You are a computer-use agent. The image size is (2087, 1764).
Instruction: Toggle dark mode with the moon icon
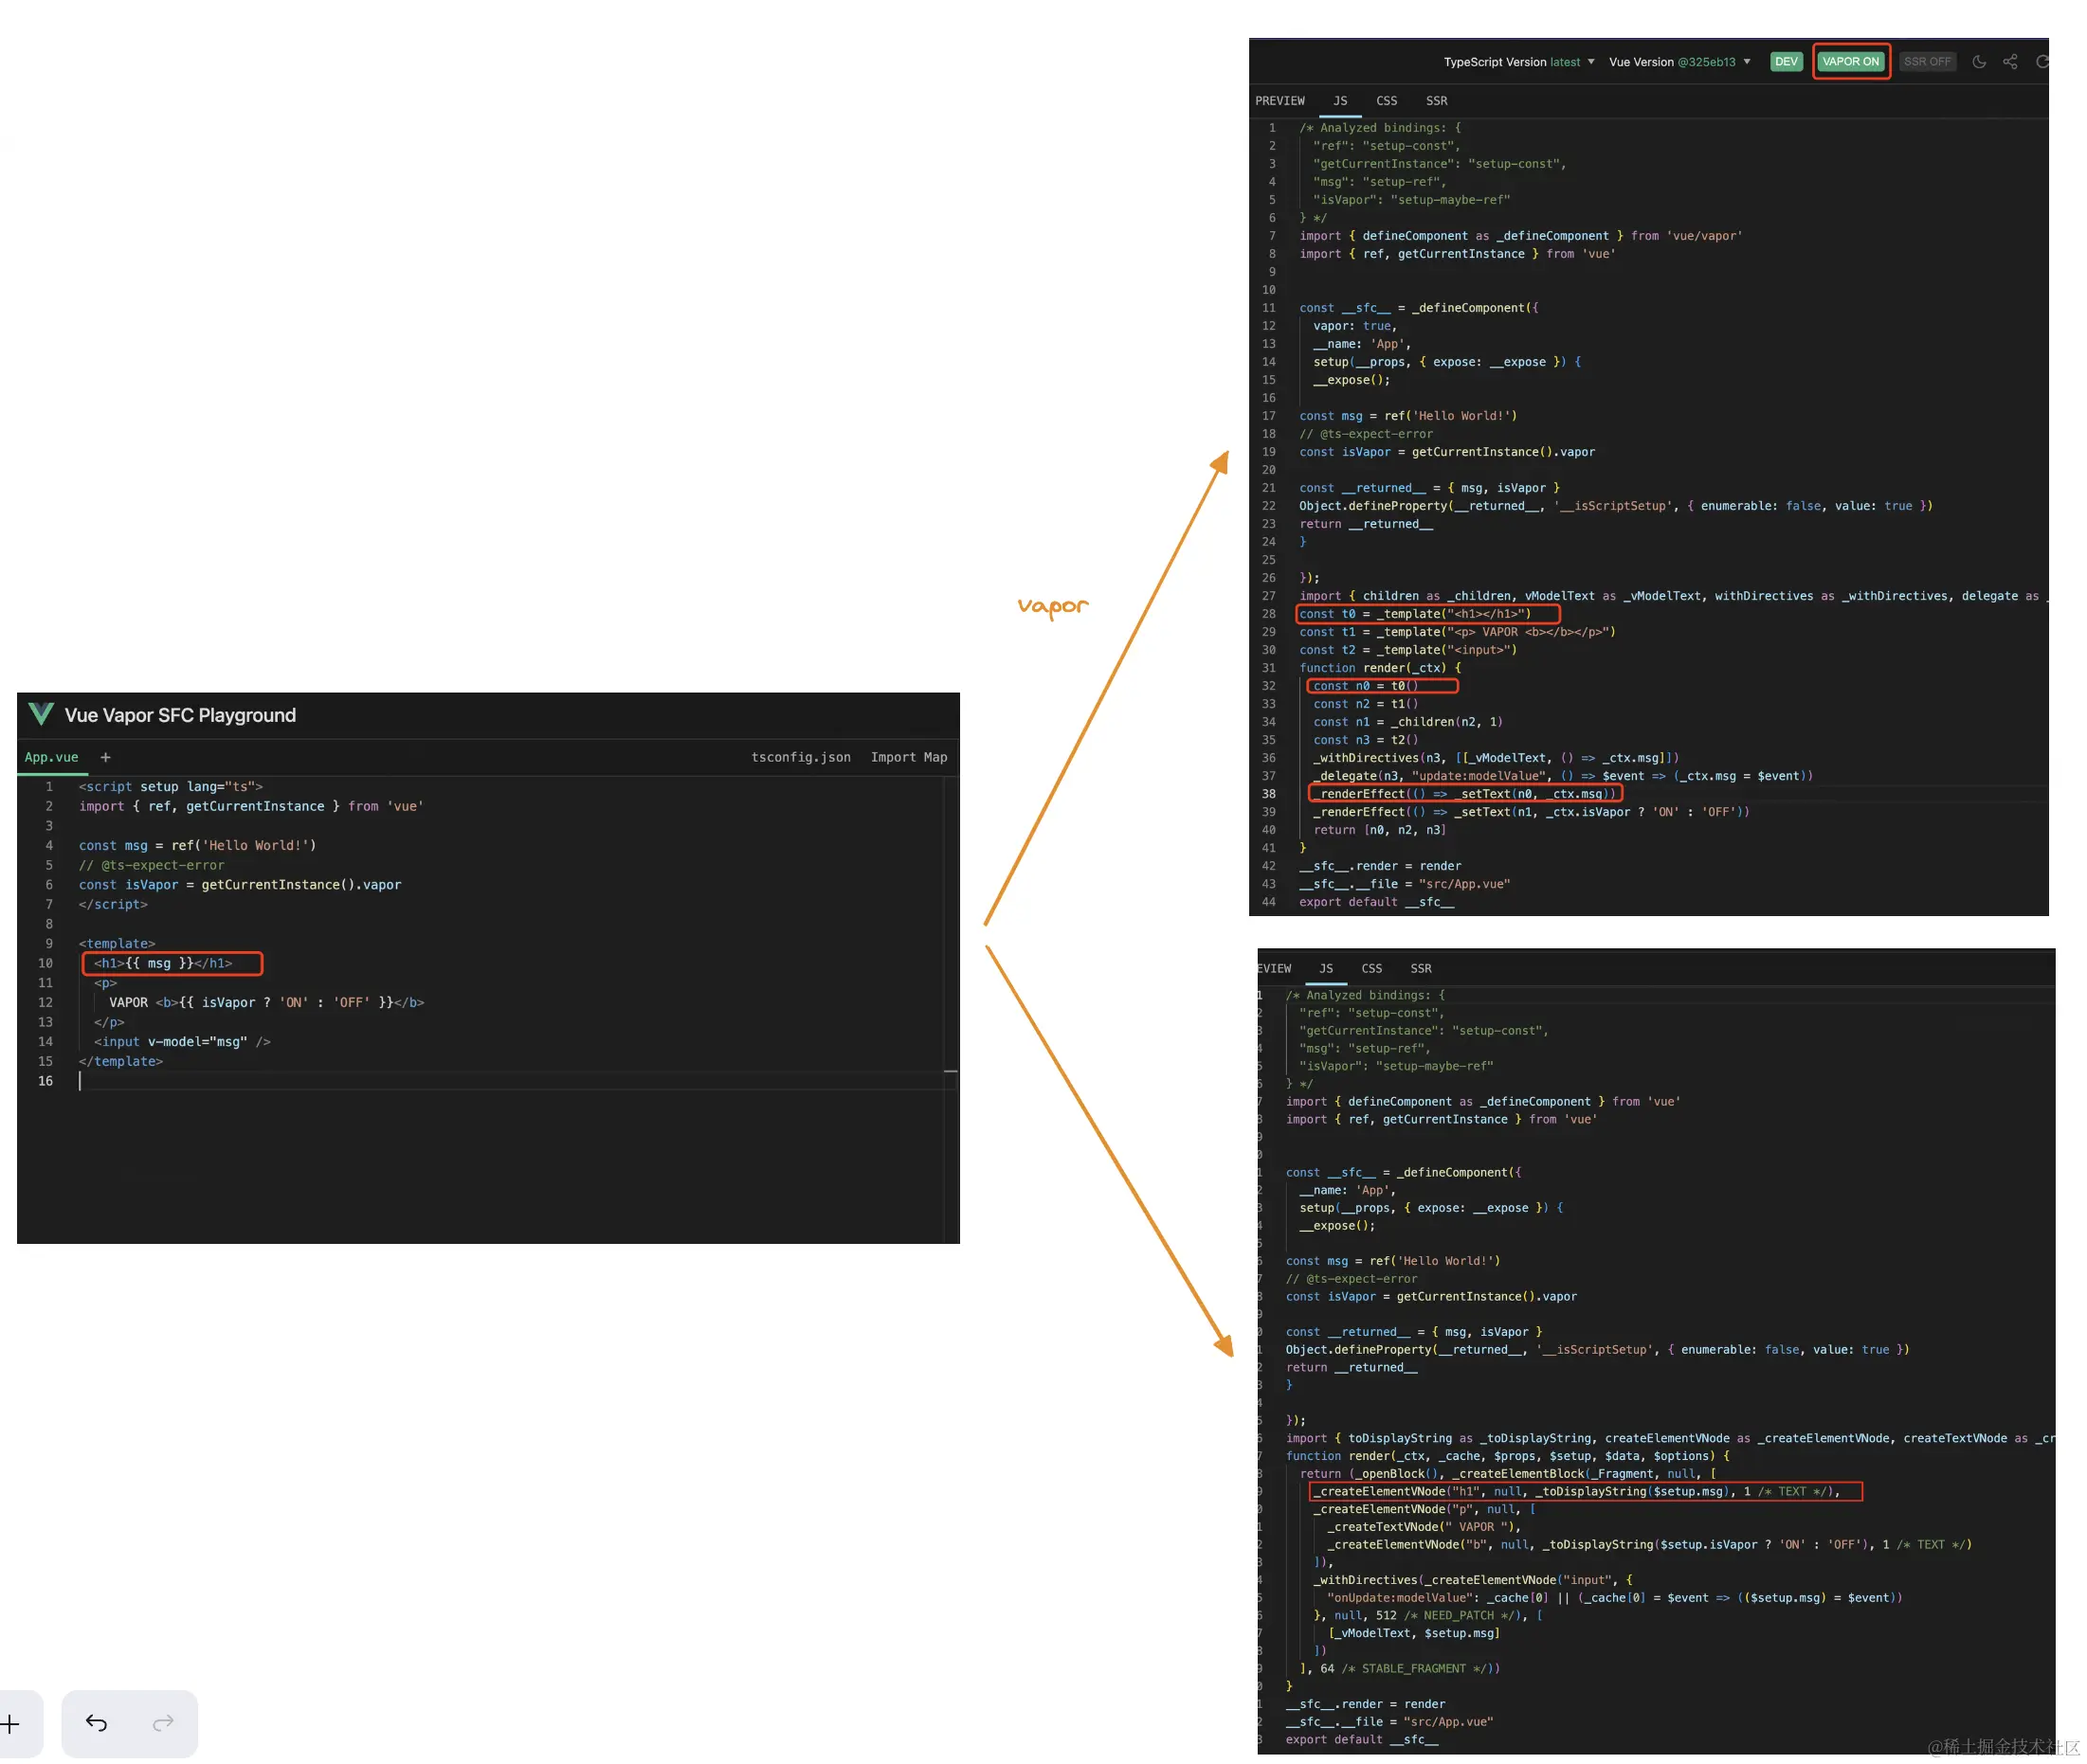(x=1979, y=62)
